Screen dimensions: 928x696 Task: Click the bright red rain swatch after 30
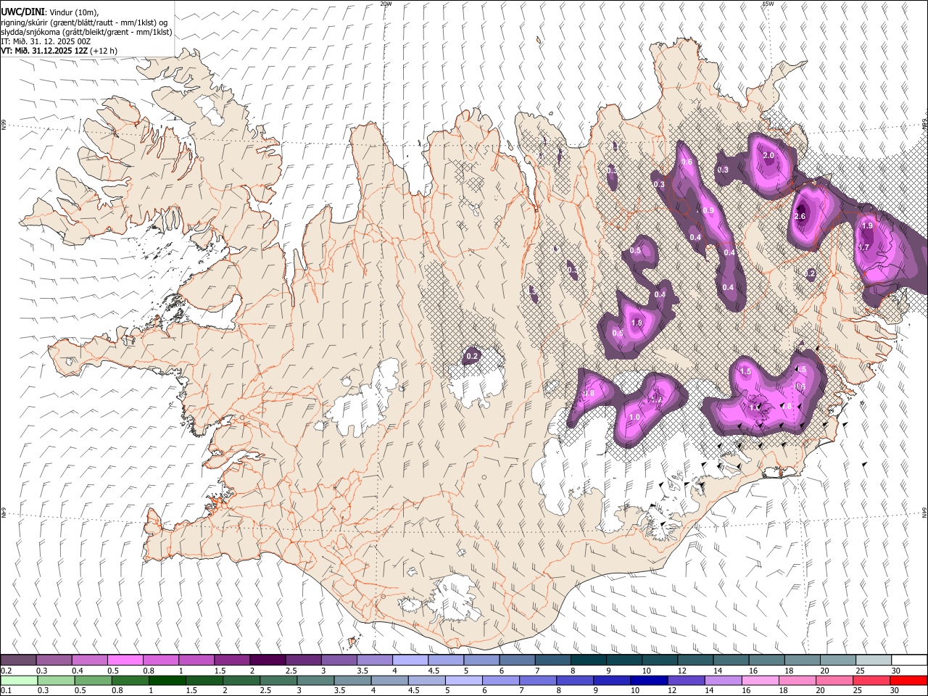tap(908, 680)
